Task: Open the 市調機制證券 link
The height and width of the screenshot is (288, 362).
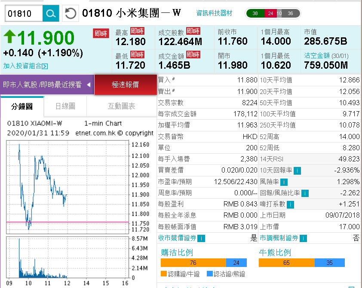Action: pos(279,238)
